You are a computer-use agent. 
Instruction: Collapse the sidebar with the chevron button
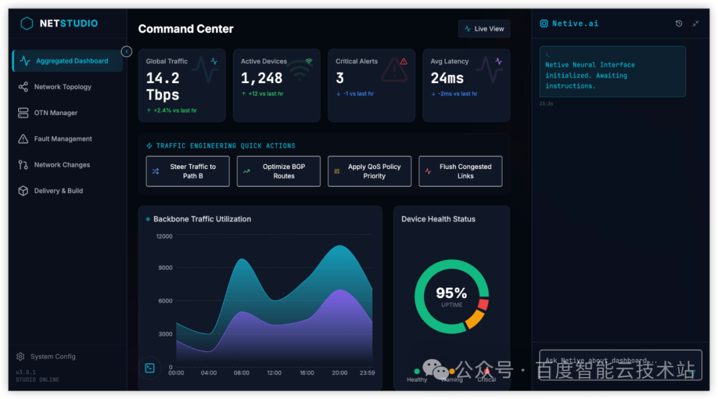coord(126,52)
